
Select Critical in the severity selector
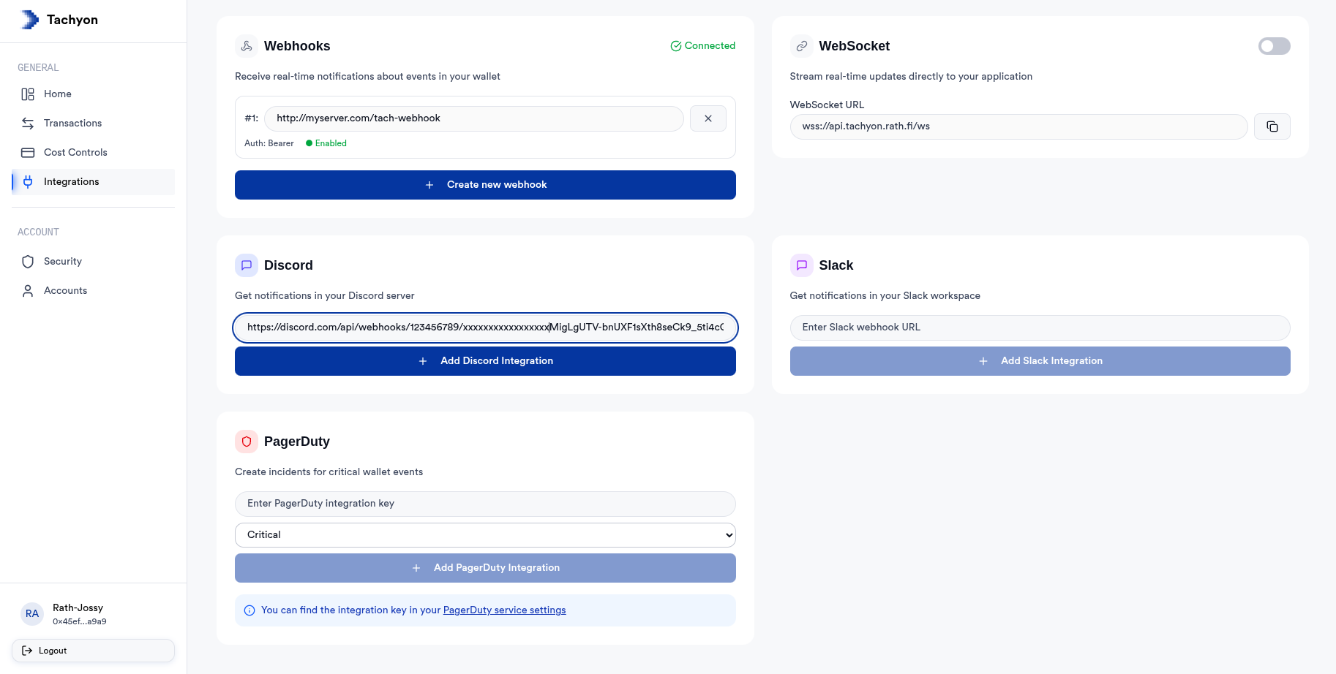pyautogui.click(x=484, y=534)
